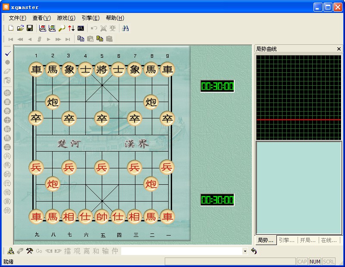Click the return arrow beside the combo box
The height and width of the screenshot is (267, 345).
pos(254,251)
